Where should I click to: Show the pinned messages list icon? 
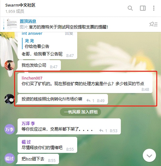pyautogui.click(x=153, y=24)
